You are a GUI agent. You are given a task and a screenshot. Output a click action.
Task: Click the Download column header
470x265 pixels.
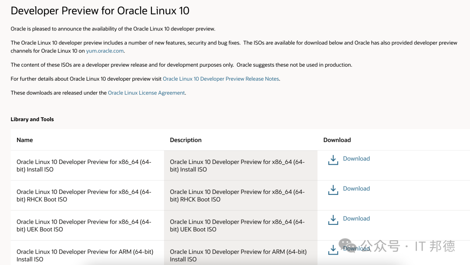click(337, 140)
